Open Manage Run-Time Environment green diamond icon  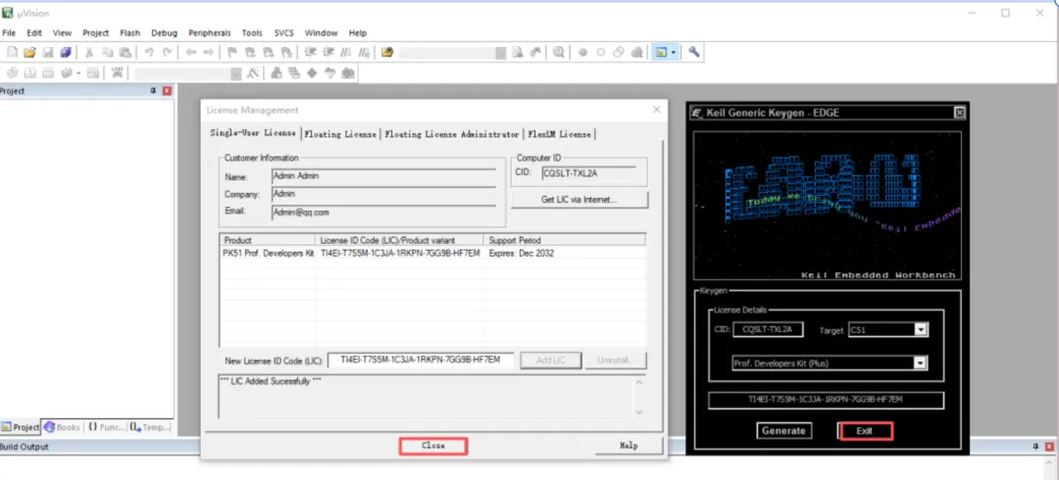pos(312,72)
